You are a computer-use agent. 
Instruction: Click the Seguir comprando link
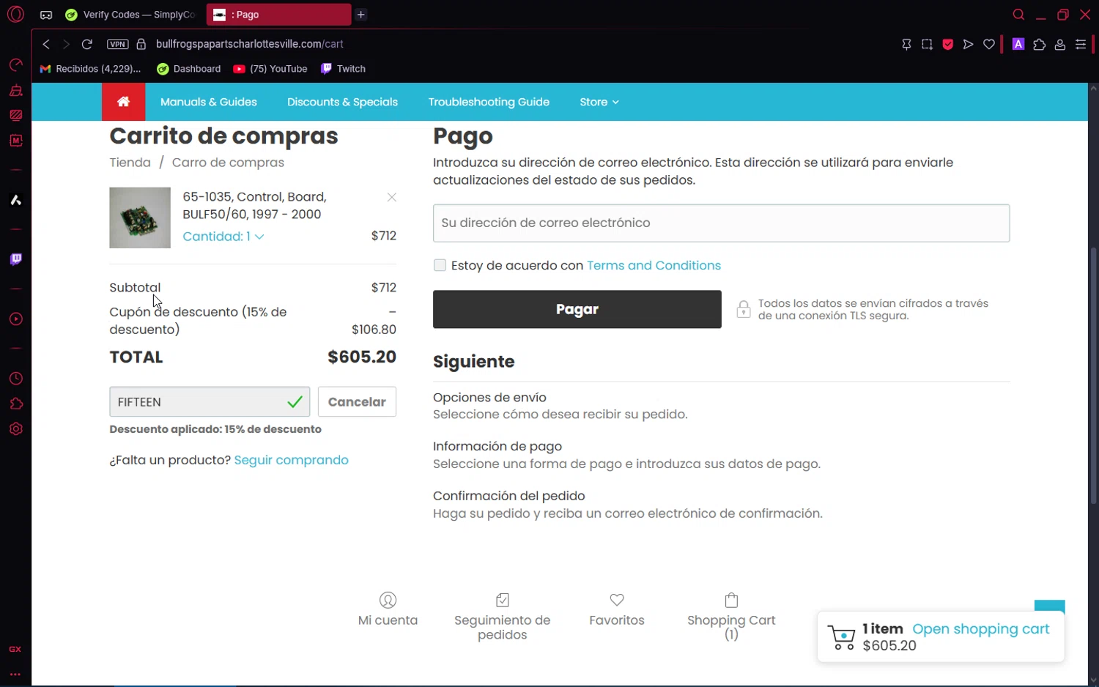coord(291,460)
